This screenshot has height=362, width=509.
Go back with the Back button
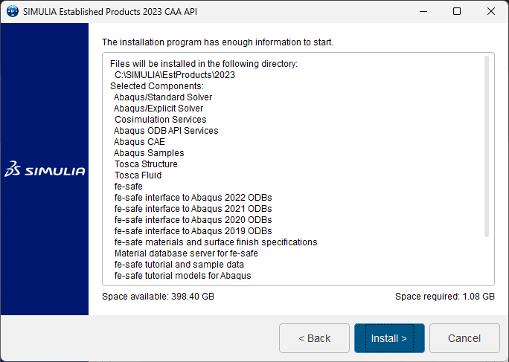[x=314, y=338]
